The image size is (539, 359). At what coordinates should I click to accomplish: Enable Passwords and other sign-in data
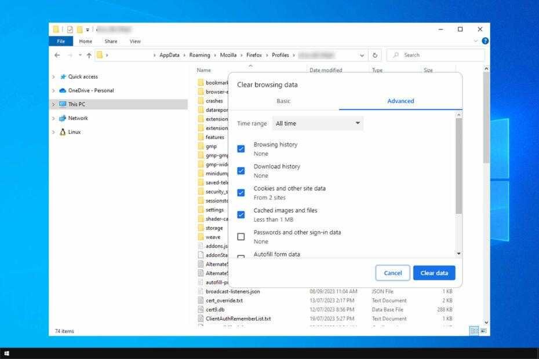(x=241, y=236)
